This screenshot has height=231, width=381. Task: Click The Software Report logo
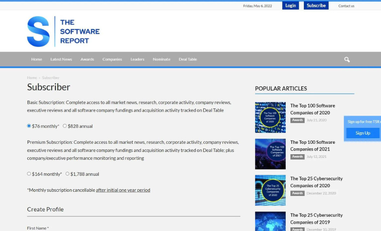[x=63, y=31]
